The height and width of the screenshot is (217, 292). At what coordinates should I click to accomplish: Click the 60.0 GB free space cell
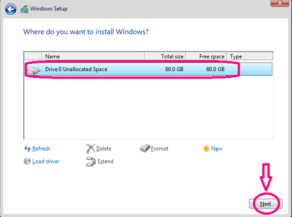[x=215, y=69]
